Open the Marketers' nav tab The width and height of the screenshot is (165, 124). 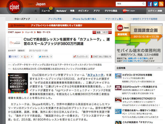[61, 11]
